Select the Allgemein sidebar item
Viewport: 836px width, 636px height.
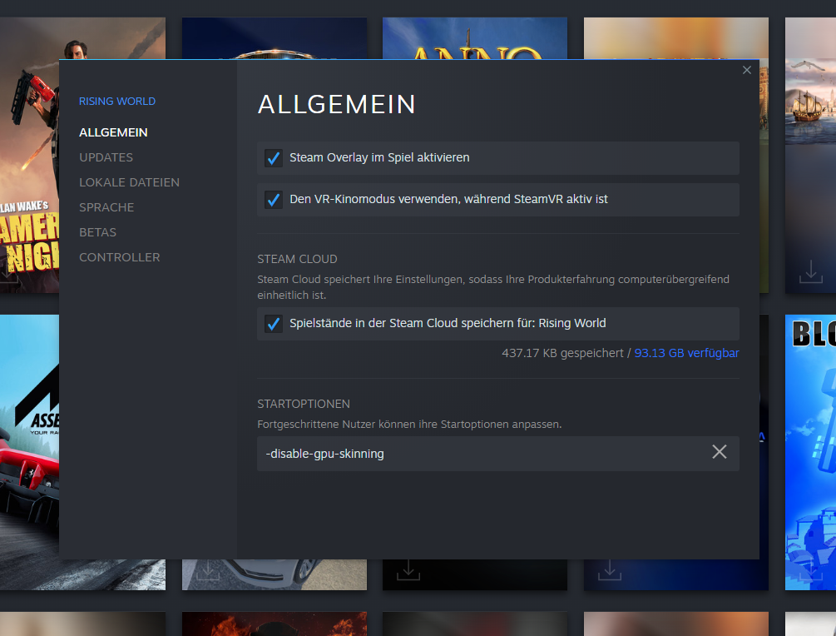tap(113, 132)
